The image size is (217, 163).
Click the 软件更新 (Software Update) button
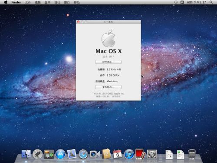[x=108, y=62]
